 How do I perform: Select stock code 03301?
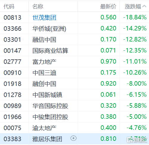pyautogui.click(x=12, y=40)
